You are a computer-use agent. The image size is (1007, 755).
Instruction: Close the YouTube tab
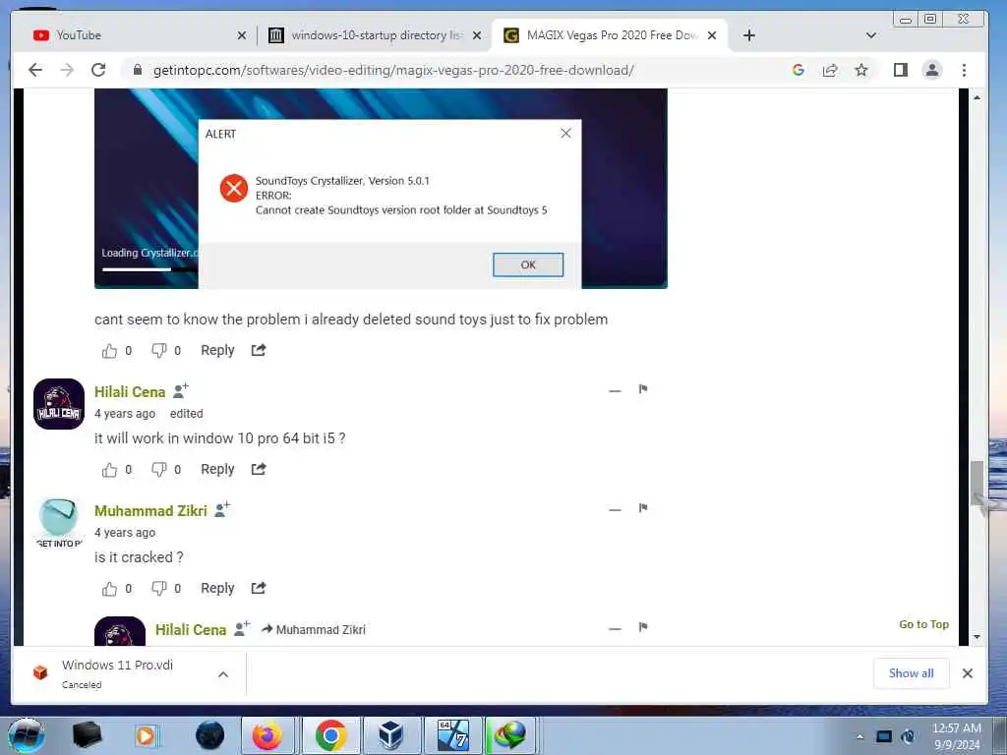click(x=242, y=35)
